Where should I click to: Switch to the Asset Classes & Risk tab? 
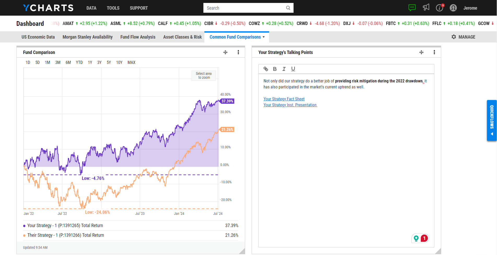click(182, 37)
